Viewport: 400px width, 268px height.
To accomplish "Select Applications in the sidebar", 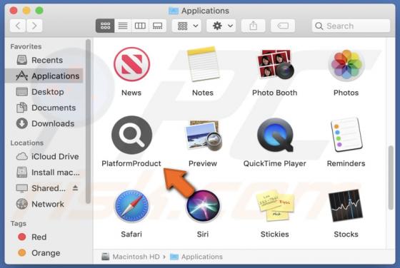I will click(x=44, y=76).
